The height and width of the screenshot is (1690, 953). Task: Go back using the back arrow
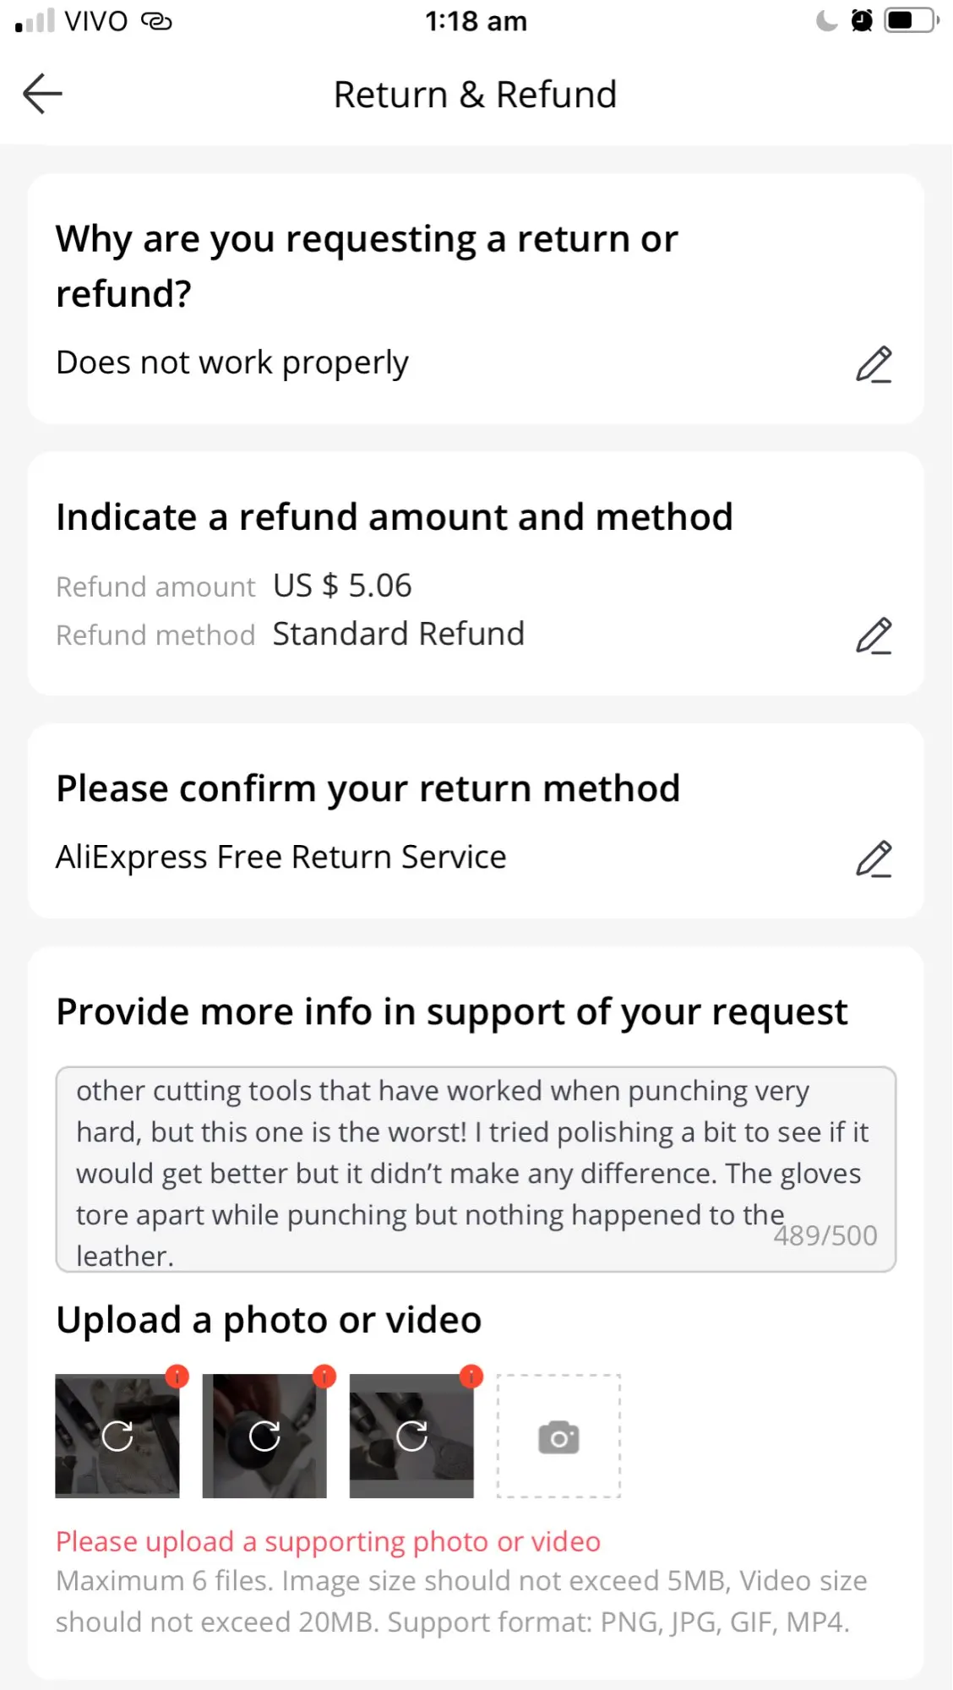pos(43,93)
